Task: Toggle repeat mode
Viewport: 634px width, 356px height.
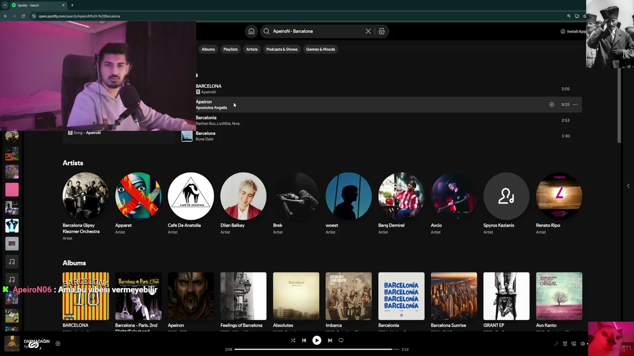Action: tap(341, 340)
